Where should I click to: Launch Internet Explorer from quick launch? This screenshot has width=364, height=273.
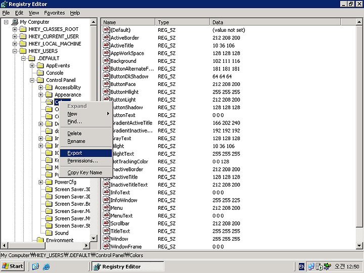tap(46, 266)
